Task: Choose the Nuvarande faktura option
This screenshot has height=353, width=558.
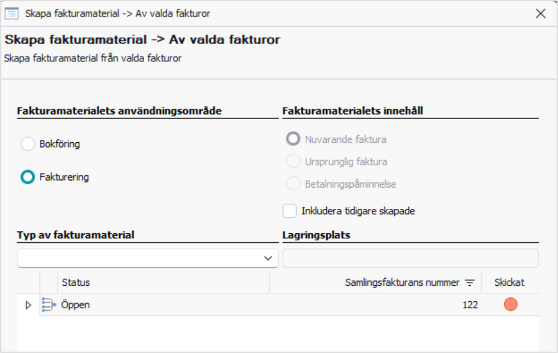Action: point(293,139)
